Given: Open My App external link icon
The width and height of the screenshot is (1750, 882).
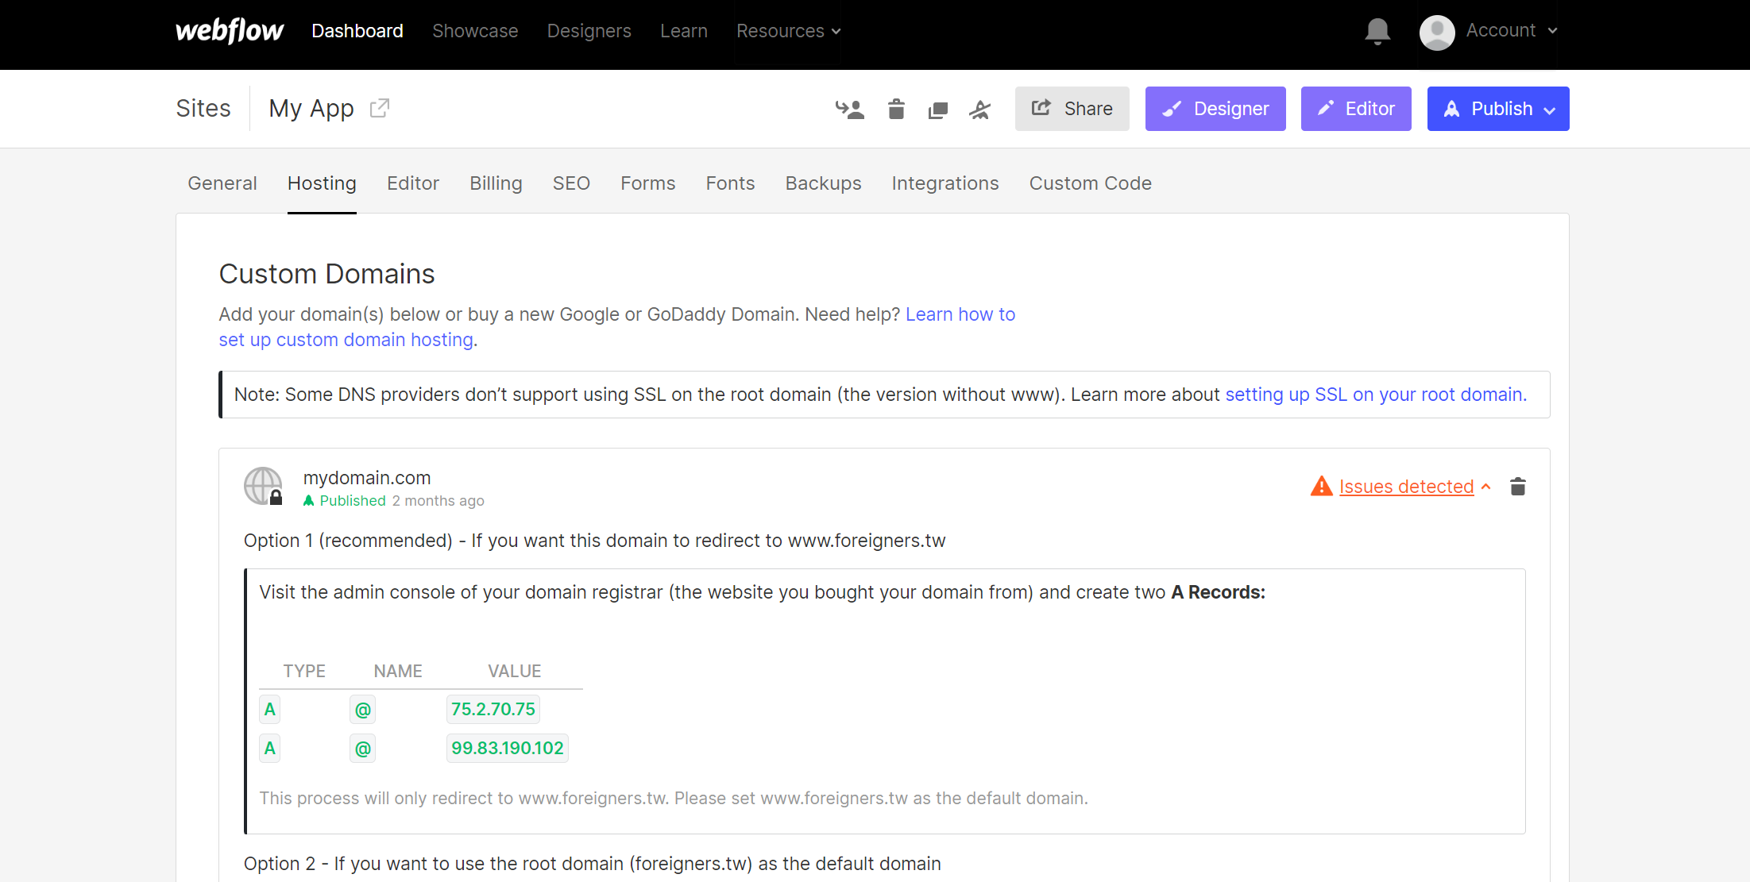Looking at the screenshot, I should click(380, 108).
